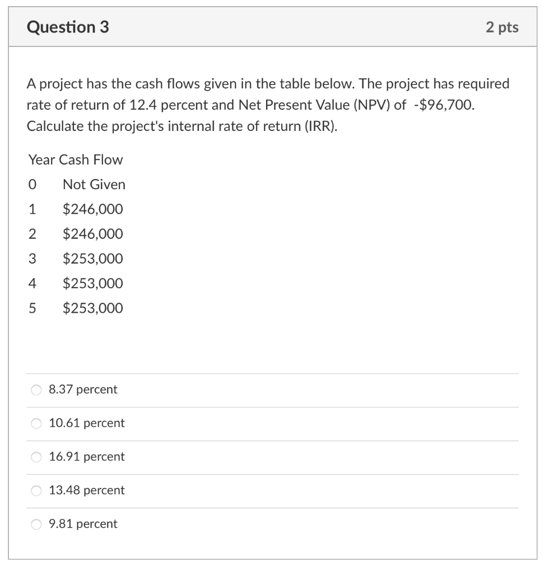Click the Year Cash Flow table heading
Image resolution: width=549 pixels, height=573 pixels.
coord(75,159)
